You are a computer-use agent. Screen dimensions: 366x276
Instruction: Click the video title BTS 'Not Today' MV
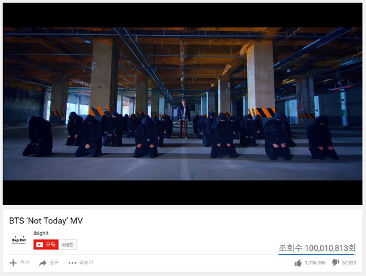[46, 220]
